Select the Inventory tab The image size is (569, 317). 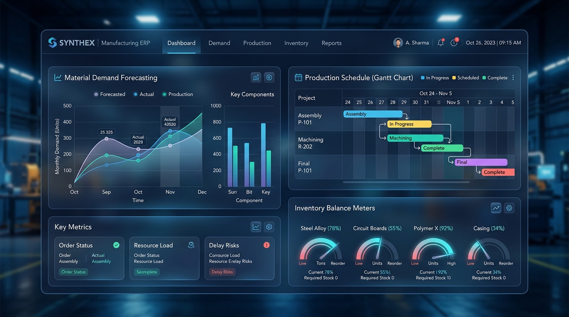pyautogui.click(x=296, y=43)
